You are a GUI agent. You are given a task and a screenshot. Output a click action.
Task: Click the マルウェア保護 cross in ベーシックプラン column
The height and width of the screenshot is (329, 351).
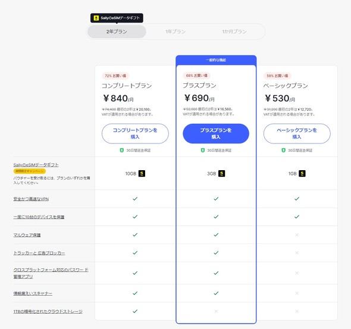[x=297, y=235]
